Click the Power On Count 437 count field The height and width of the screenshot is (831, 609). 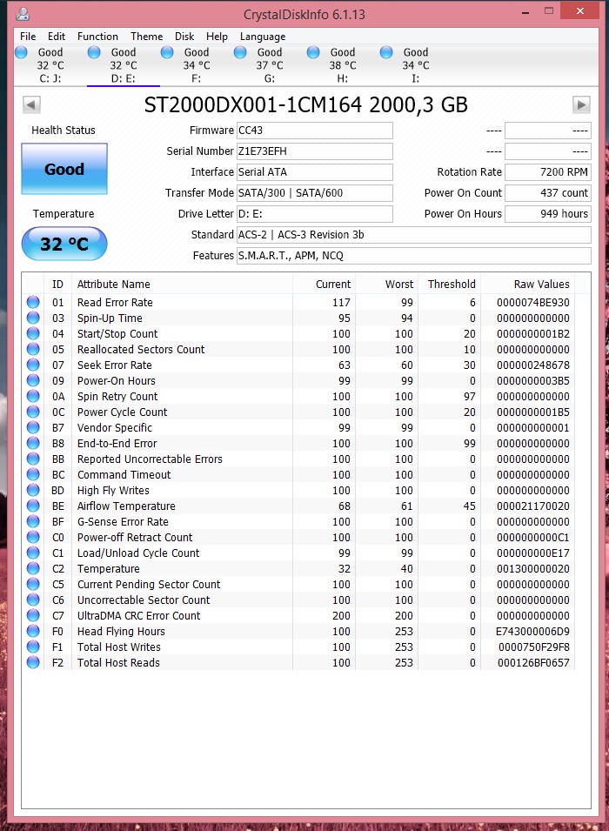pyautogui.click(x=547, y=193)
